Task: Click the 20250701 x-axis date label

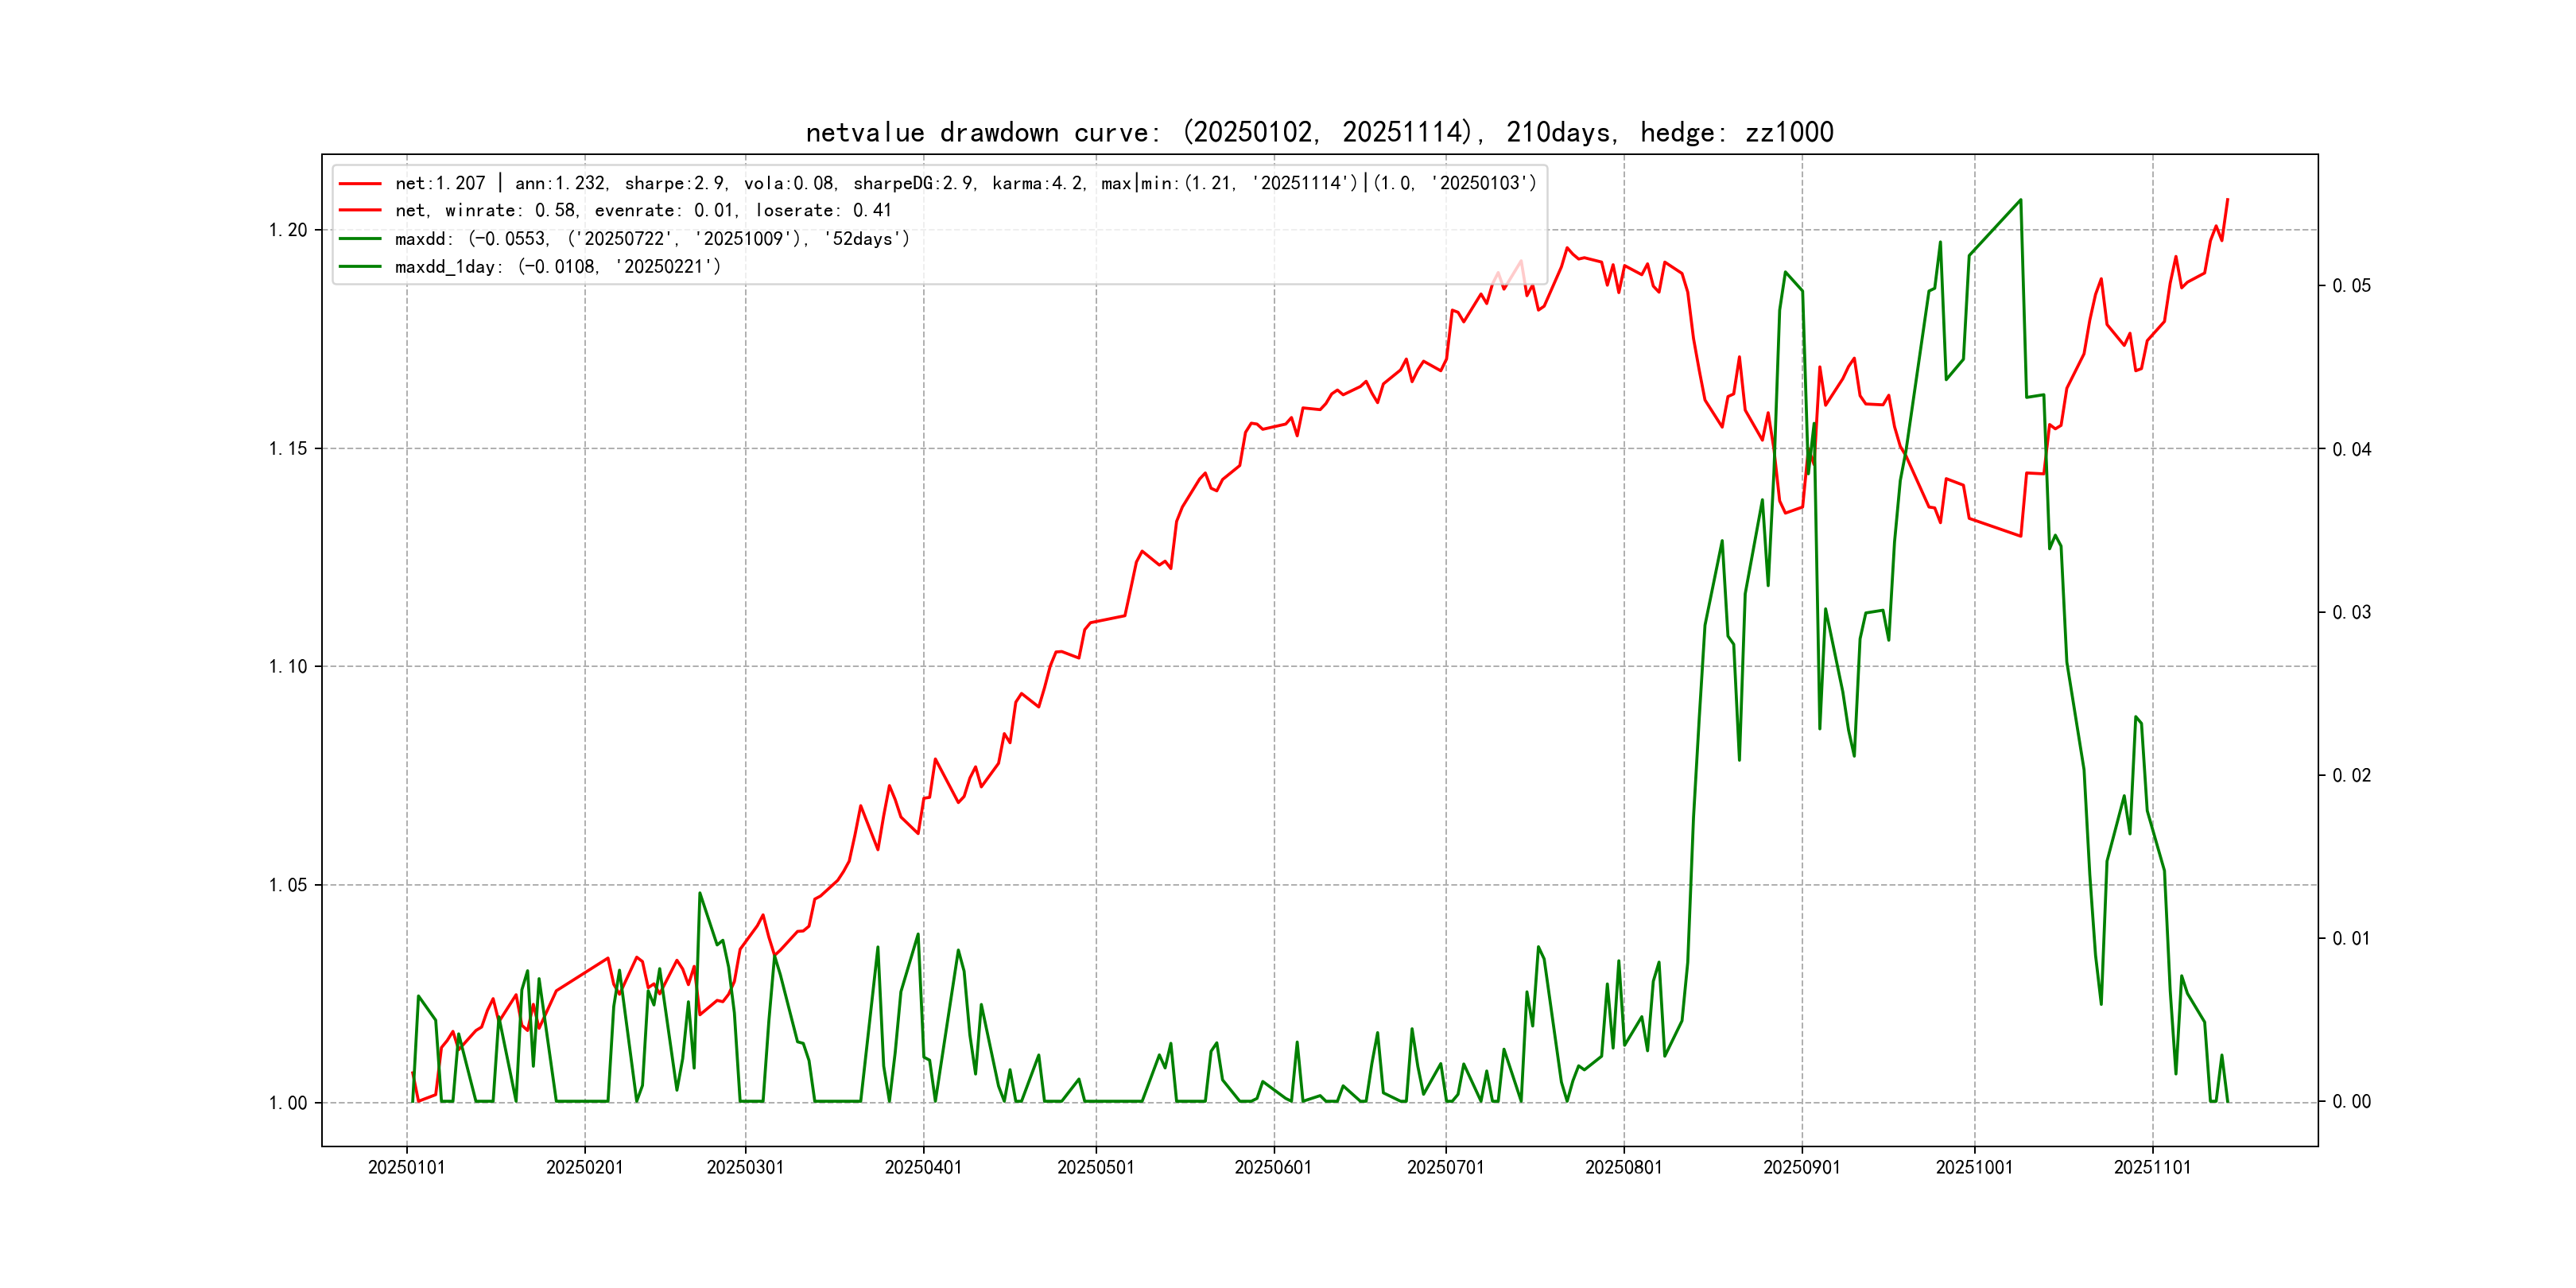Action: click(1445, 1168)
